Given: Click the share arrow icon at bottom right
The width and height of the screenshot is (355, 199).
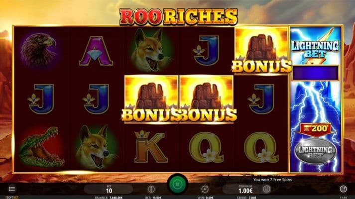Looking at the screenshot, I should coord(343,189).
